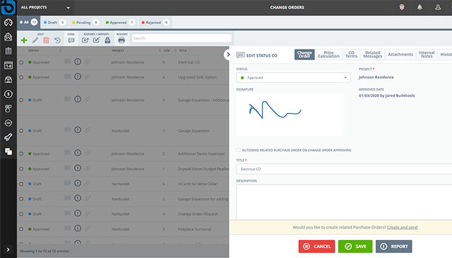Check the Additional Demo Expenses row checkbox
Screen dimensions: 452x258
tap(21, 154)
